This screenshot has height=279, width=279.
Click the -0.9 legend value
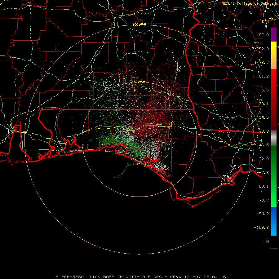coord(264,131)
